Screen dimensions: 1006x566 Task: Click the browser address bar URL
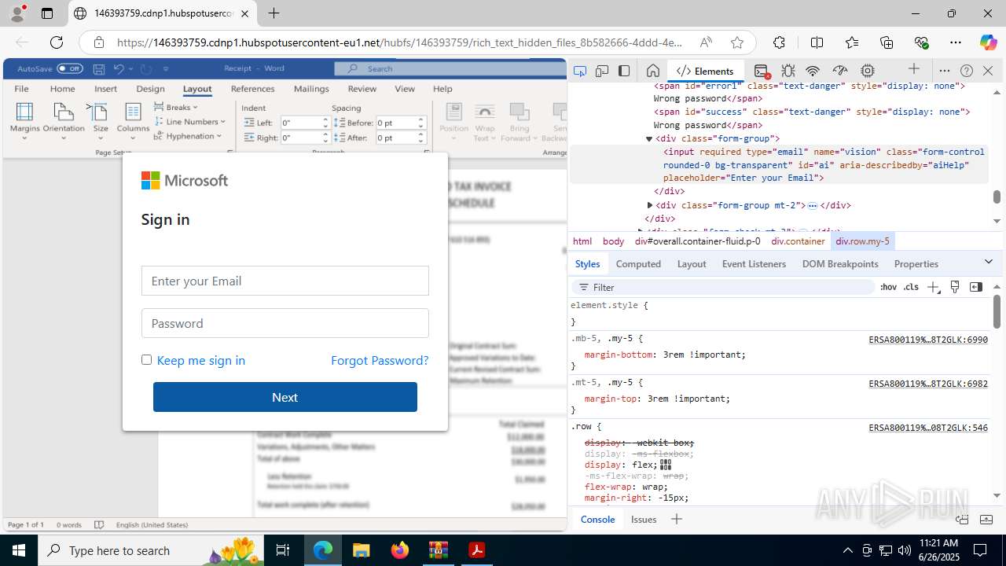399,42
